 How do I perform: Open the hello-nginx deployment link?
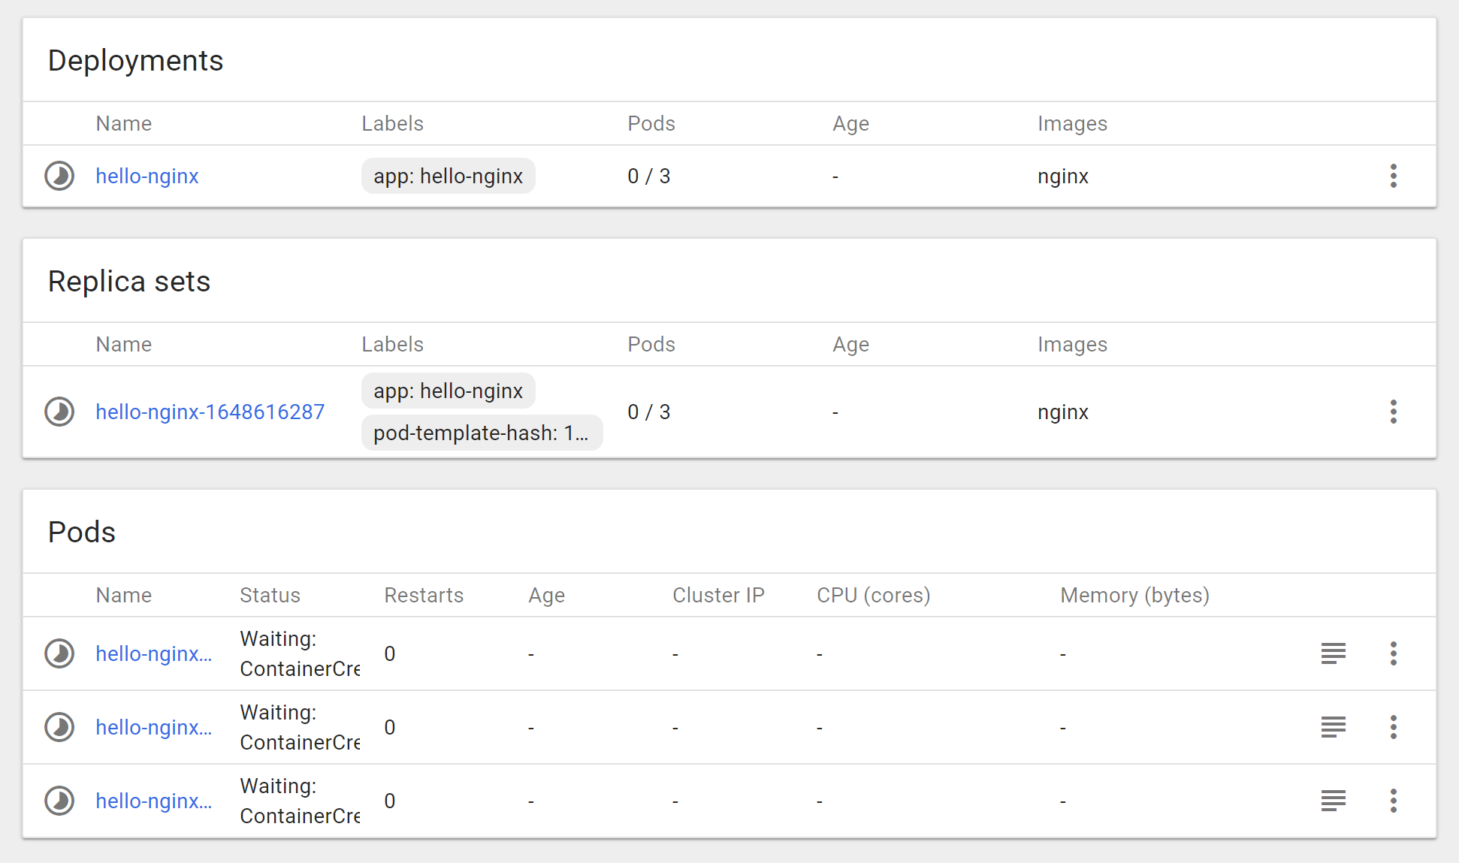coord(147,176)
